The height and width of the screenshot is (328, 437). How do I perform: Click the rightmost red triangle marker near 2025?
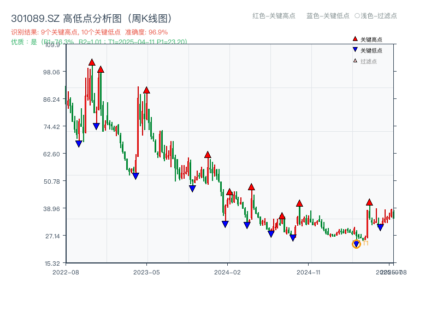370,202
